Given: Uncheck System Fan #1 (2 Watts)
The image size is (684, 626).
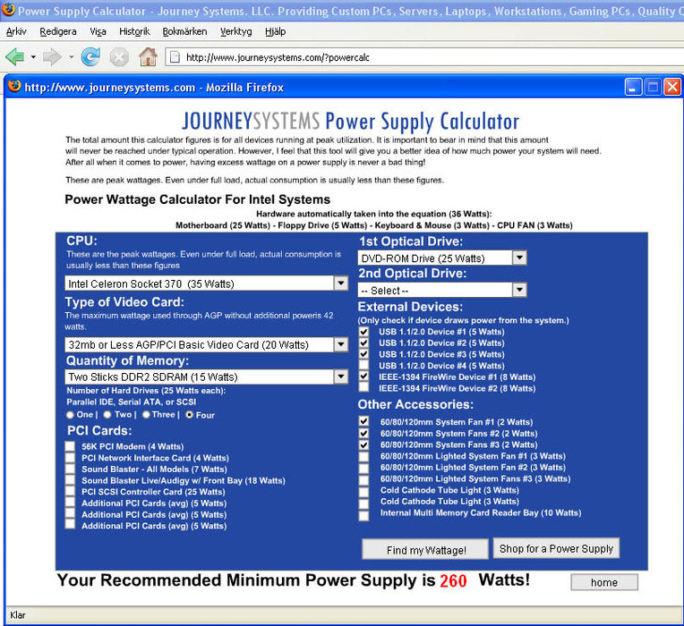Looking at the screenshot, I should point(363,422).
